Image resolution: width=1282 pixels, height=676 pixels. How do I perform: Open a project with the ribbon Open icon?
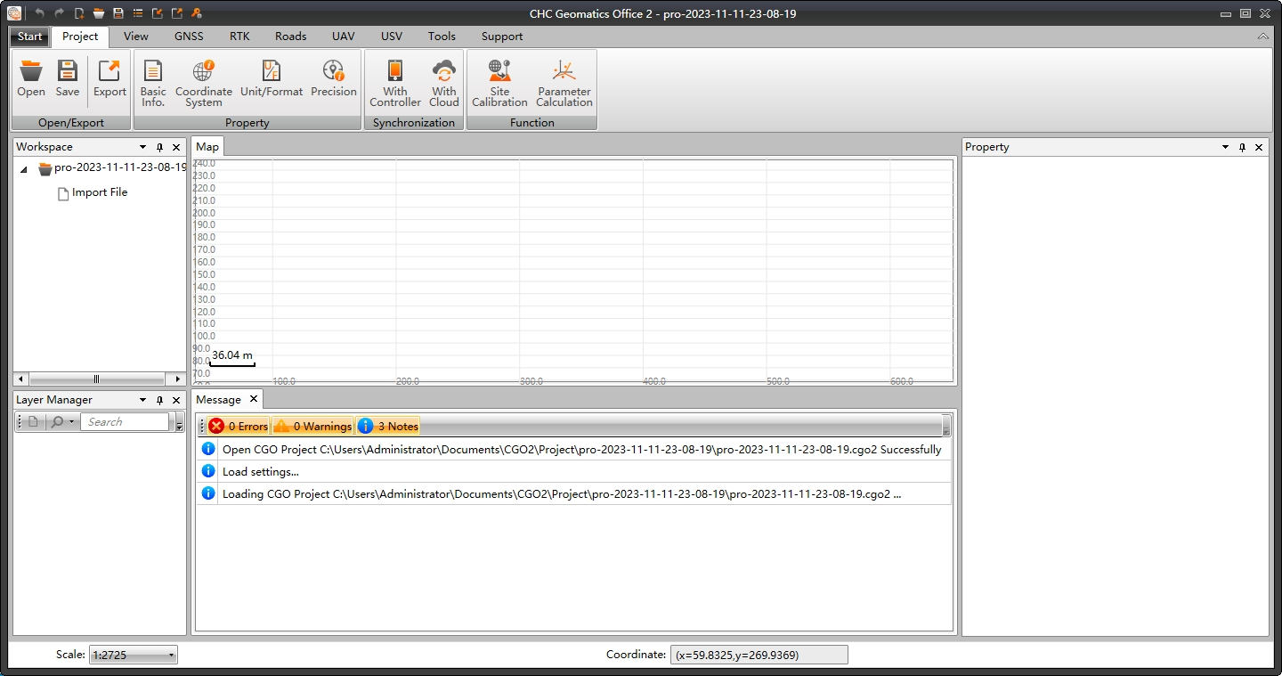(x=31, y=78)
